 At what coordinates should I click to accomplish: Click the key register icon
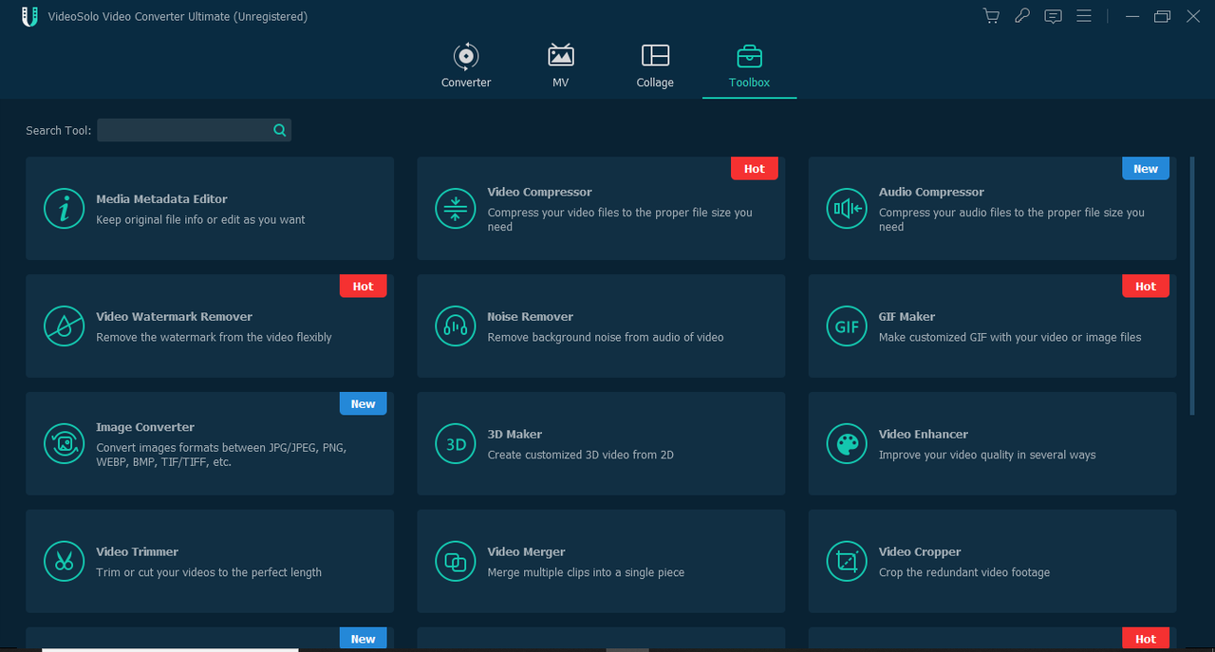1022,16
